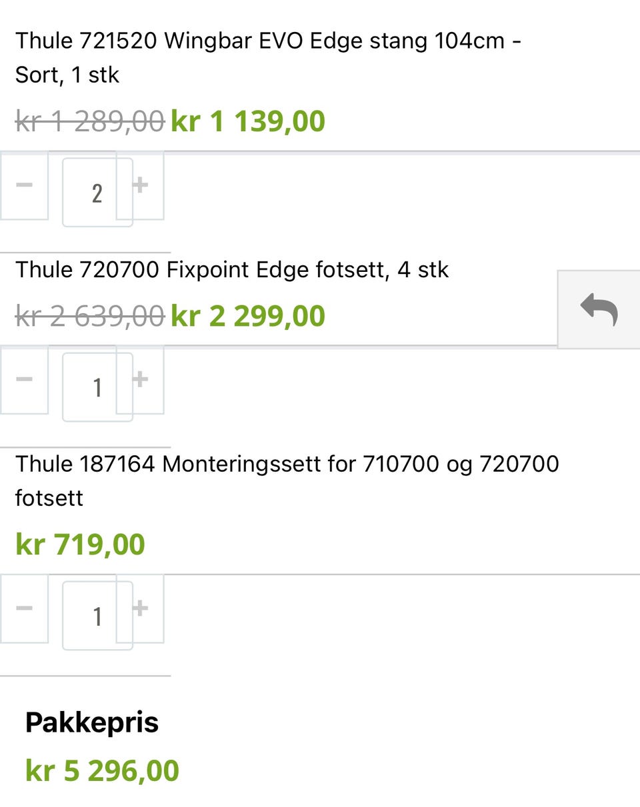Click the green kr 1 139,00 price
The height and width of the screenshot is (807, 640).
click(x=248, y=122)
